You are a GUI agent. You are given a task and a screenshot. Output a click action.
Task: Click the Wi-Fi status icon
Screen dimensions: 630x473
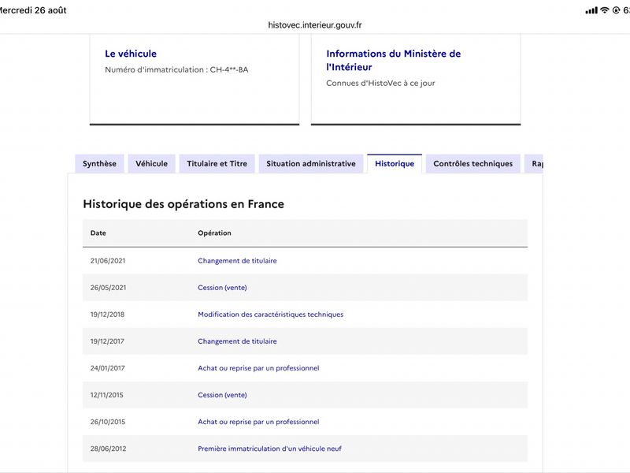point(605,10)
